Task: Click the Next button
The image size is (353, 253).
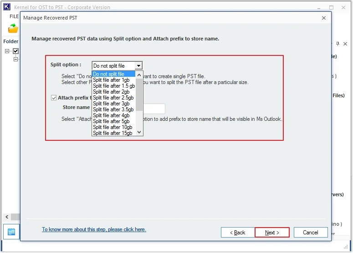Action: (272, 233)
